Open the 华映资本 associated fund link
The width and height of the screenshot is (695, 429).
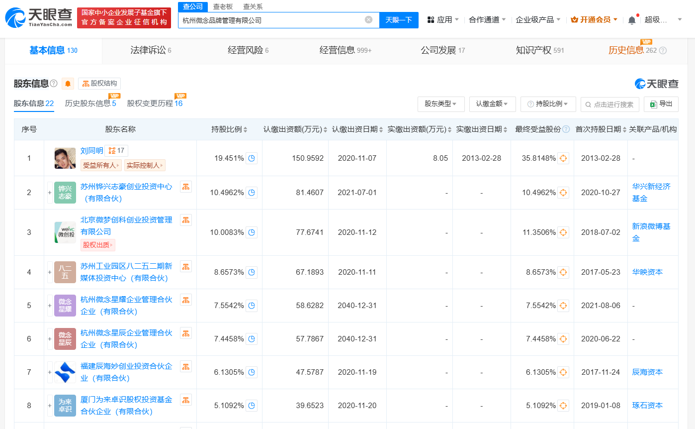647,272
